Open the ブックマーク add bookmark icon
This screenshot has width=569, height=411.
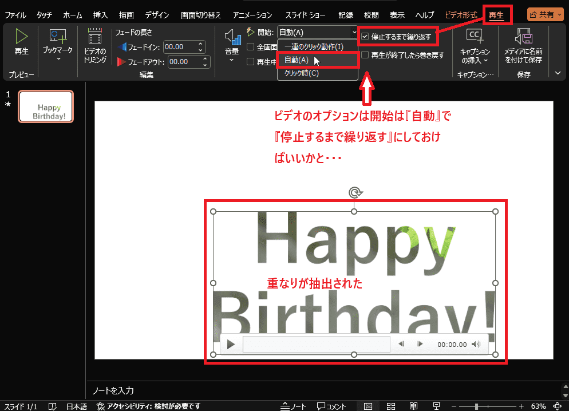(58, 38)
